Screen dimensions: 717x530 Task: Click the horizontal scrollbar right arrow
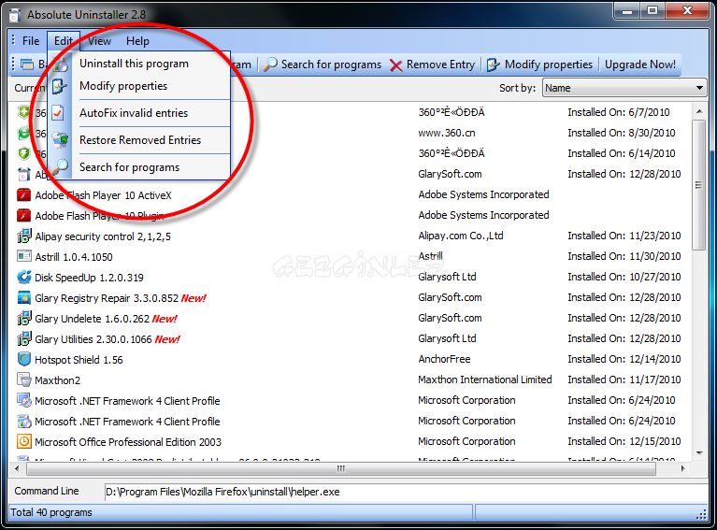(683, 468)
